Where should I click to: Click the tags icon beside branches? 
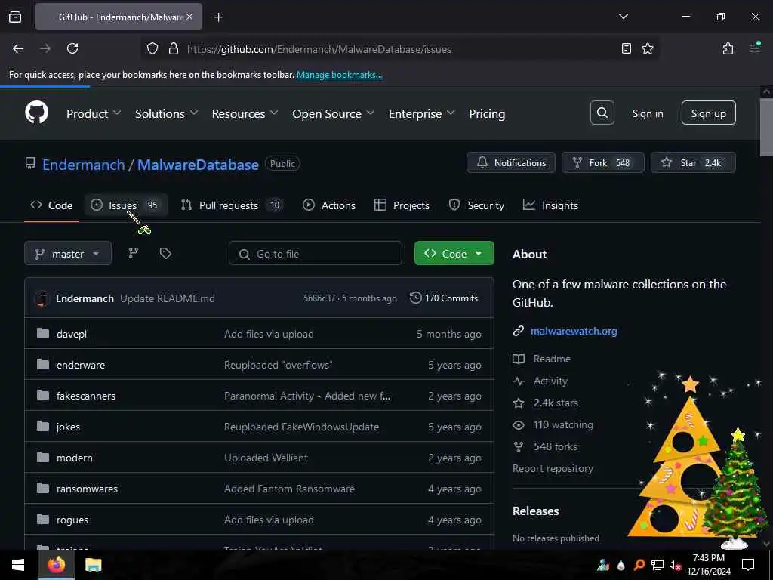coord(165,254)
